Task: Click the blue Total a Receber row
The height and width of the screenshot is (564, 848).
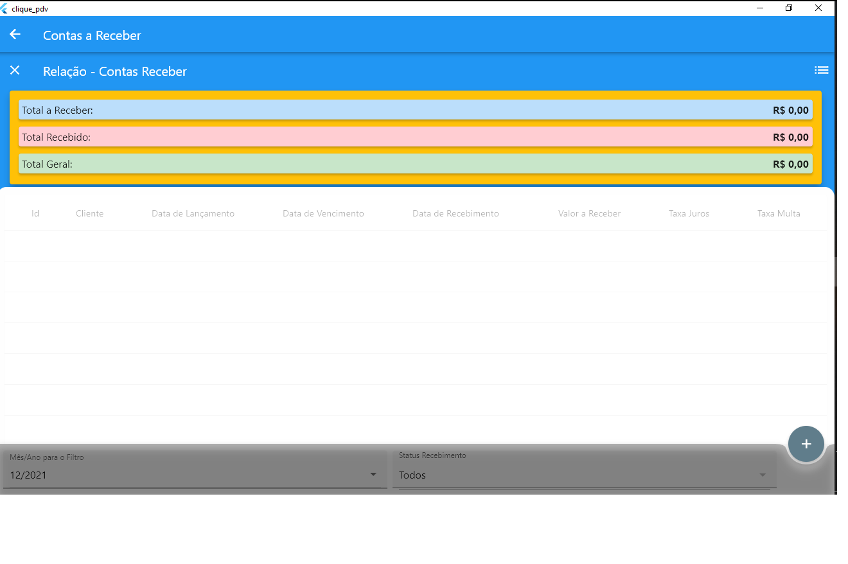Action: click(415, 110)
